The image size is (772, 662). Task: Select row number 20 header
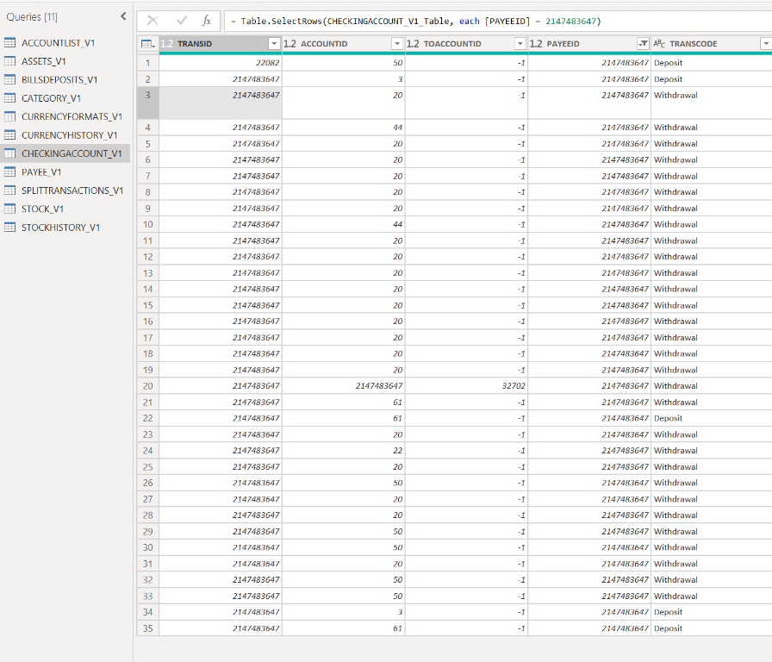click(147, 386)
